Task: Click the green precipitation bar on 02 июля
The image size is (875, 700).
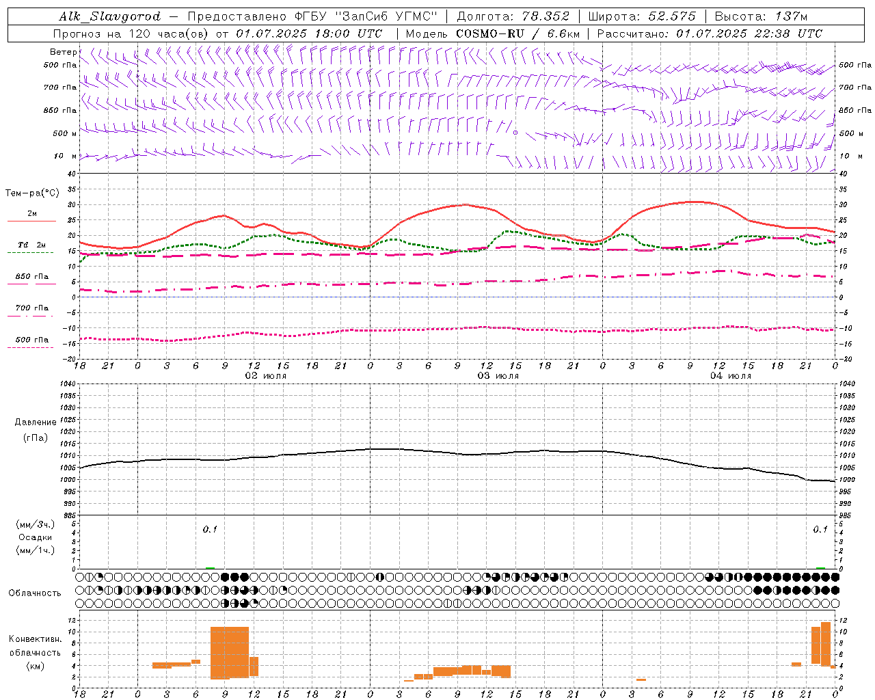Action: [x=210, y=567]
